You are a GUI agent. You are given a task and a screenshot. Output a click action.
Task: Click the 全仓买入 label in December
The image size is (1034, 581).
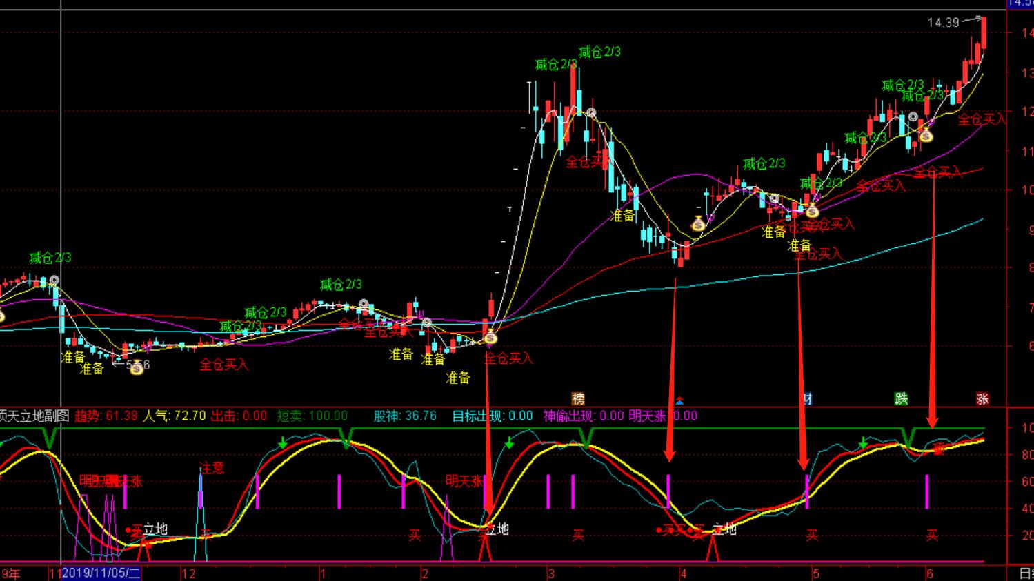224,365
